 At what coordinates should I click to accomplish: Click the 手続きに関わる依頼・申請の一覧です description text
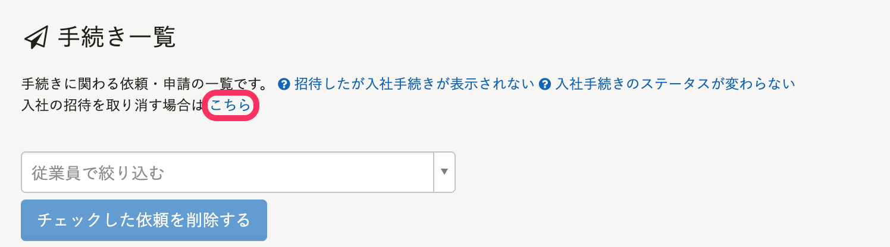[x=144, y=84]
